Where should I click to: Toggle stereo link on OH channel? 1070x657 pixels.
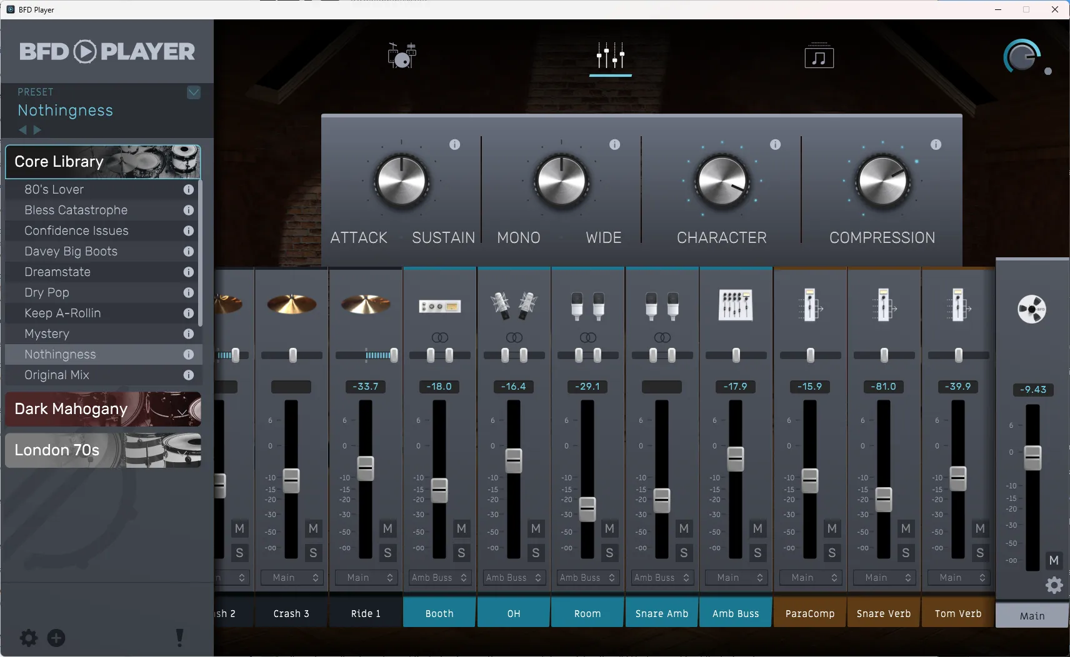pyautogui.click(x=514, y=337)
